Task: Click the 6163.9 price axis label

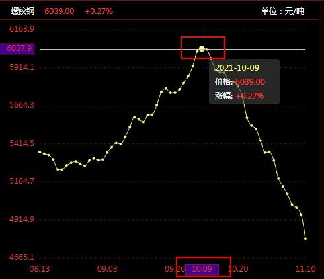Action: [x=22, y=29]
